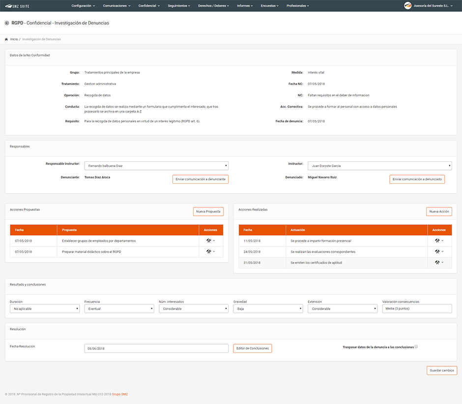The height and width of the screenshot is (404, 462).
Task: Click the Valoración consecuencias field
Action: [x=417, y=309]
